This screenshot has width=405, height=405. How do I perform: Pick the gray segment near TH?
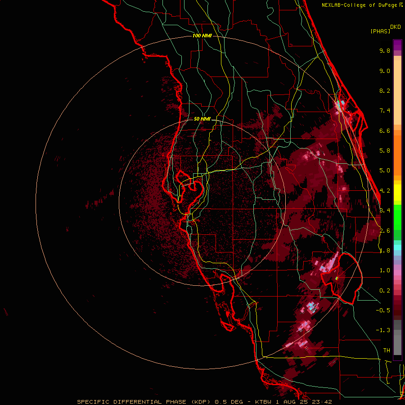[x=397, y=345]
